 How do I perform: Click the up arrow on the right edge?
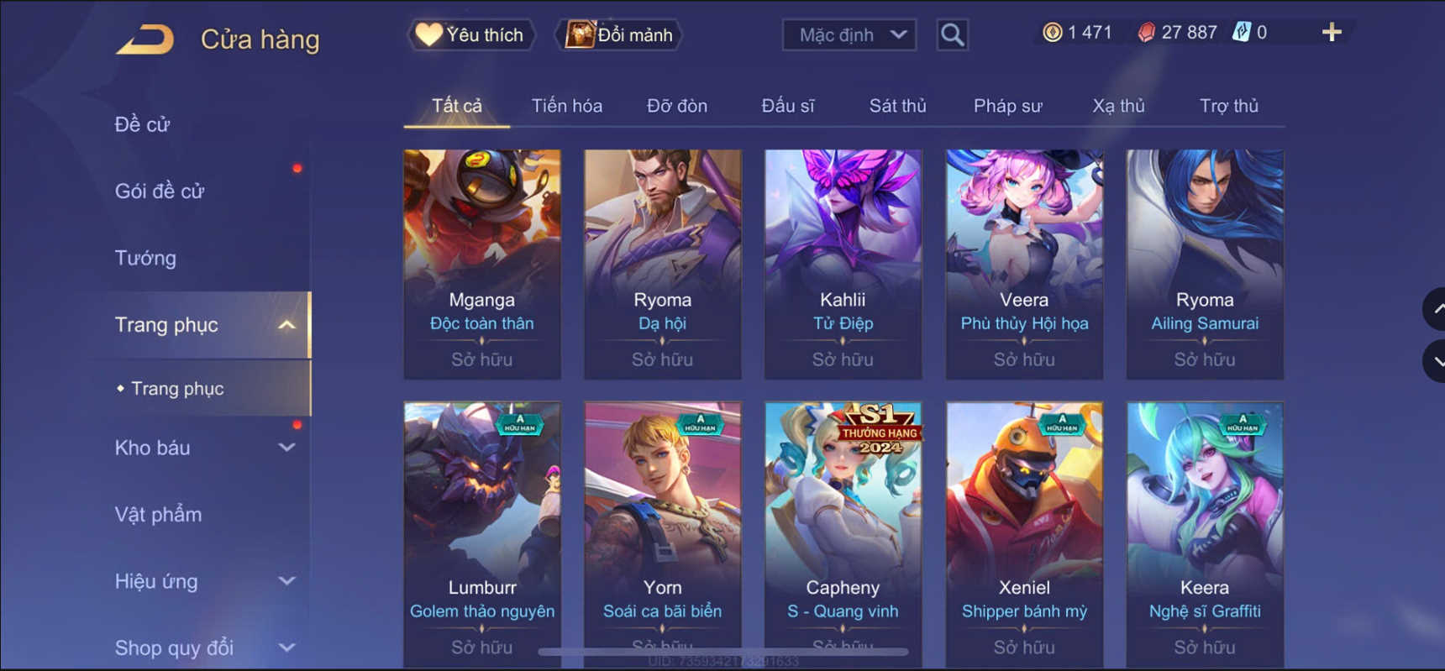click(x=1435, y=309)
